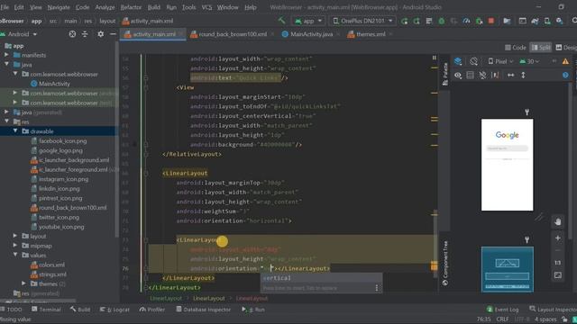Screen dimensions: 577x324
Task: Expand the mipmap folder
Action: click(15, 246)
